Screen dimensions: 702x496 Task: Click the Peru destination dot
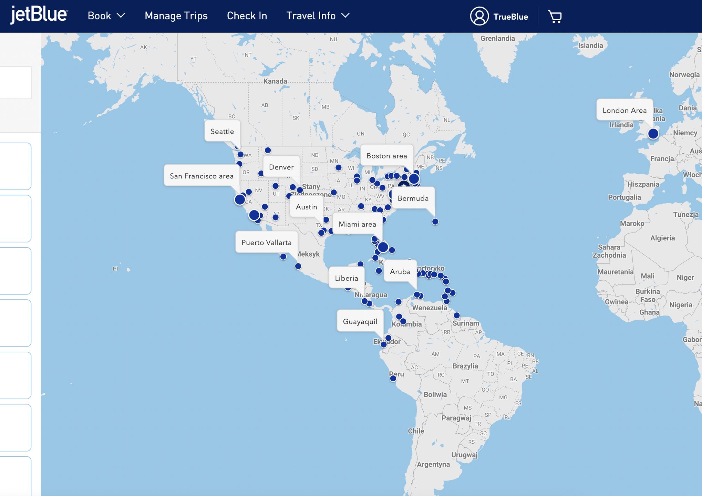click(x=393, y=379)
